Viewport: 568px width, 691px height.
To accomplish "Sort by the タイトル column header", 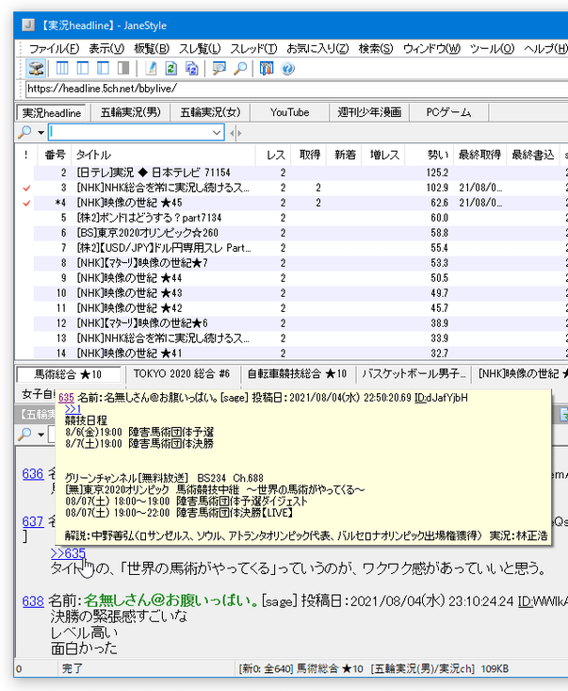I will [163, 155].
